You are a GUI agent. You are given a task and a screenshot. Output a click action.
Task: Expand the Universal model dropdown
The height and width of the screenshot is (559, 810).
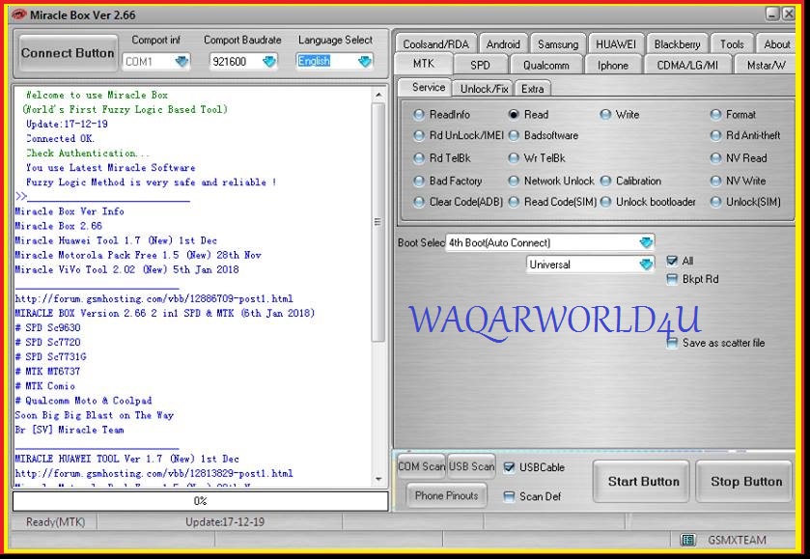[646, 265]
